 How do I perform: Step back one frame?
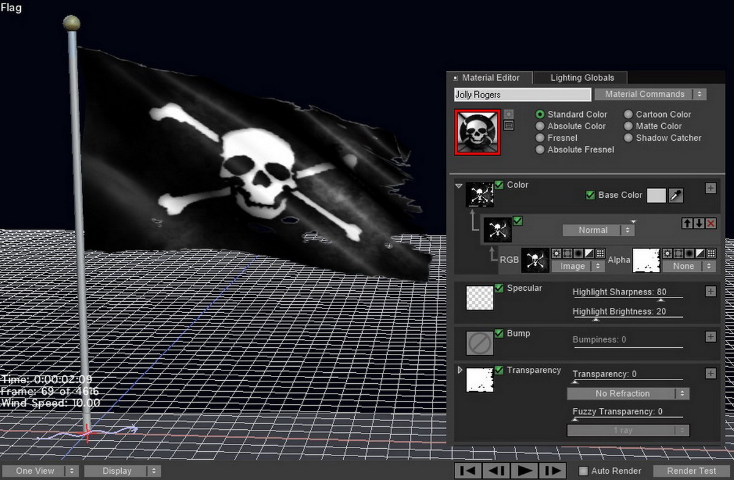pos(496,471)
